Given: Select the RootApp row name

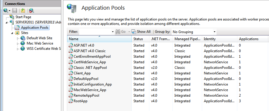Looking at the screenshot, I should (80, 101).
